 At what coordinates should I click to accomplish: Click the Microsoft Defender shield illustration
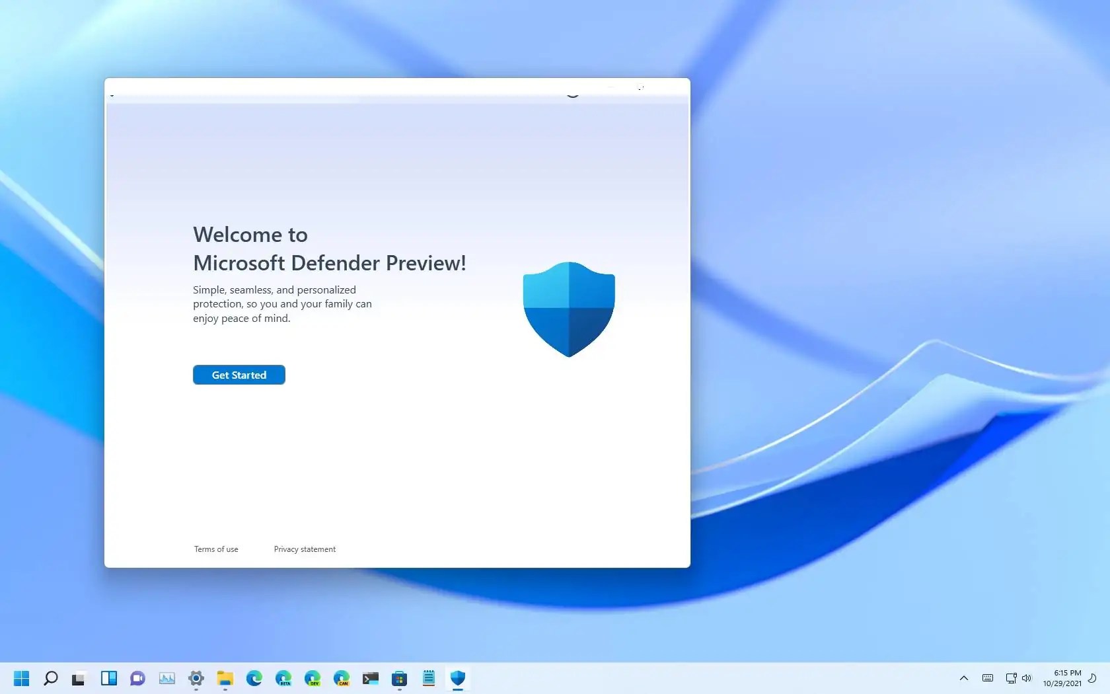coord(569,309)
